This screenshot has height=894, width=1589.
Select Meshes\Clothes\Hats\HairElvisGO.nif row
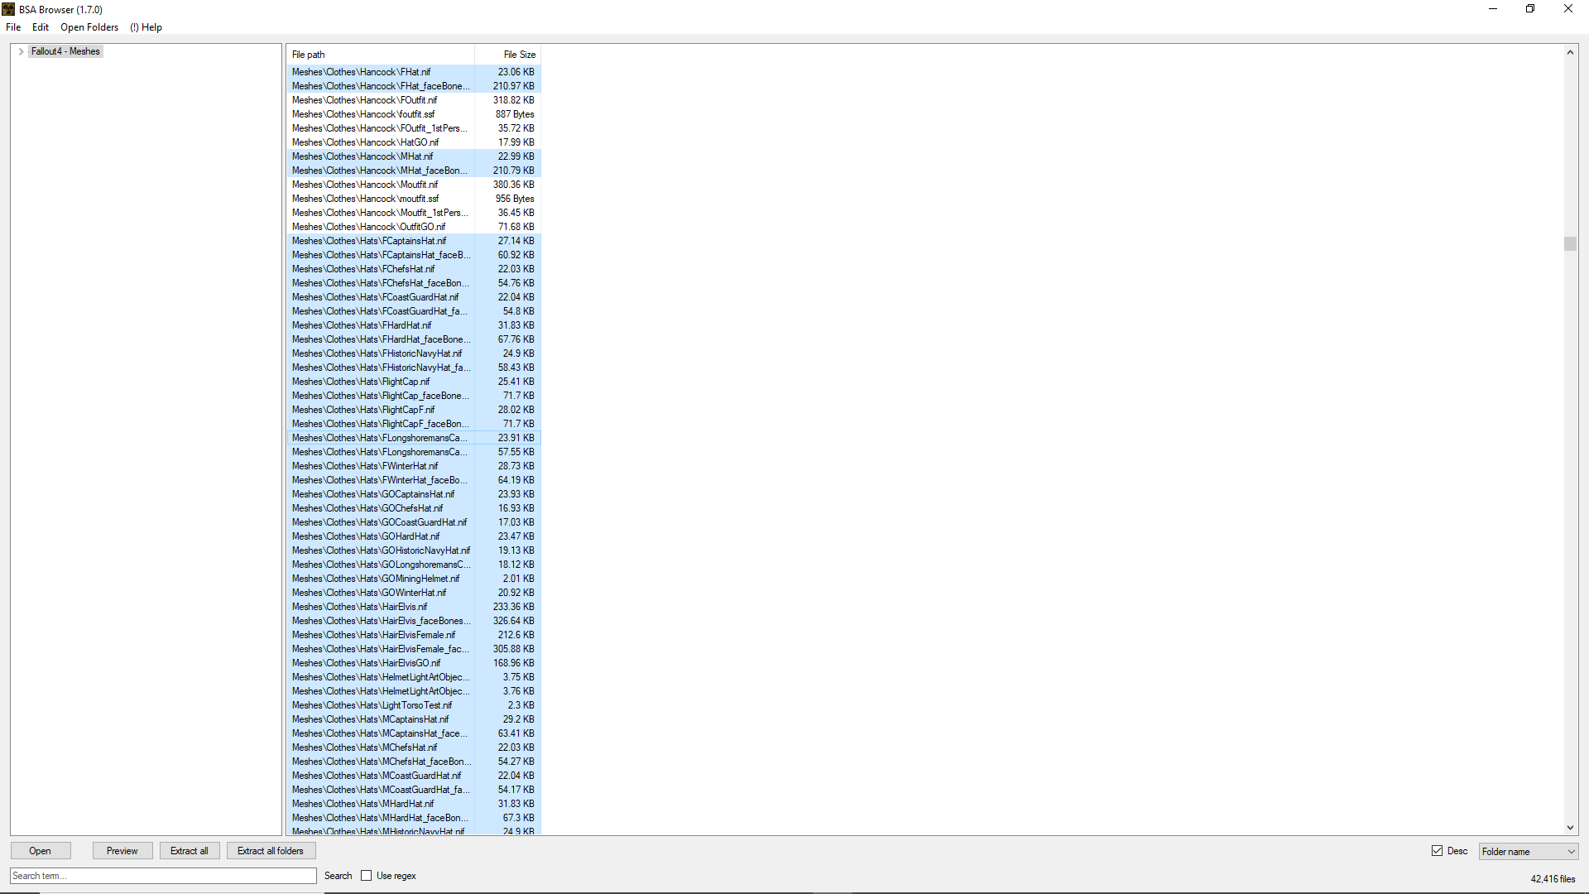coord(414,663)
